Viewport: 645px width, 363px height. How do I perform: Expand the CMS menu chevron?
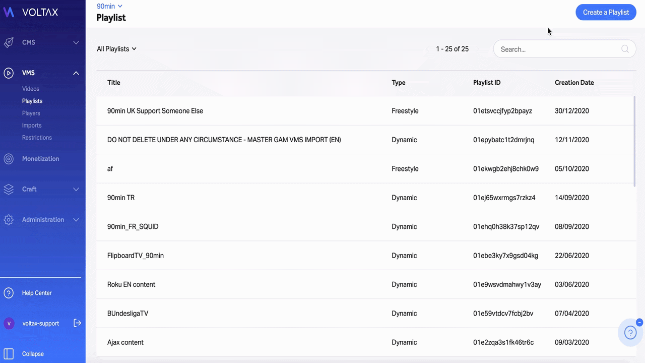[76, 42]
